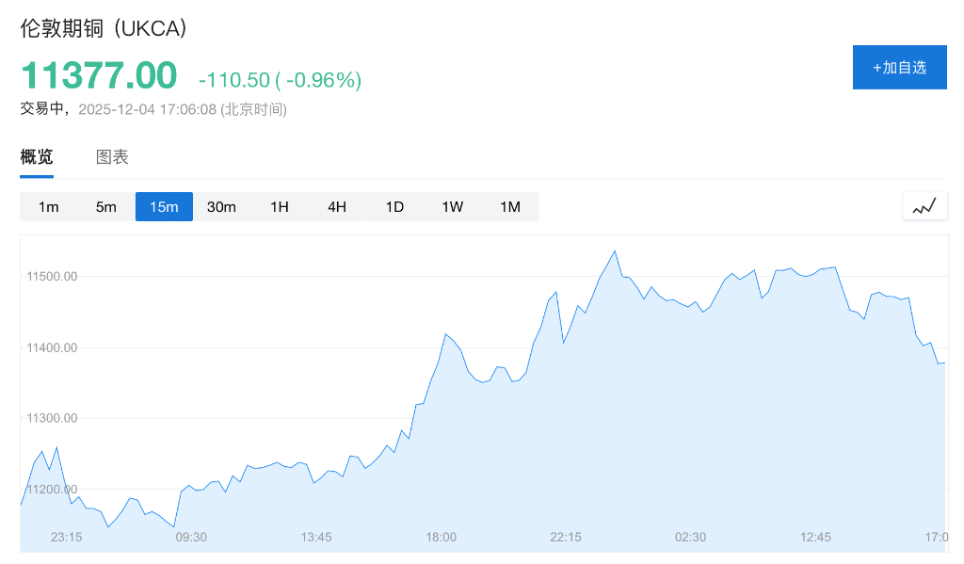
Task: Switch to the 概览 tab
Action: 37,157
